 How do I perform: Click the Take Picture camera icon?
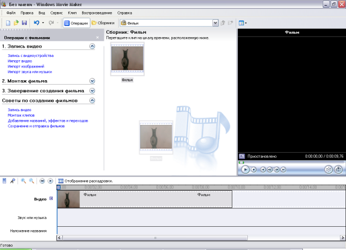coord(338,169)
